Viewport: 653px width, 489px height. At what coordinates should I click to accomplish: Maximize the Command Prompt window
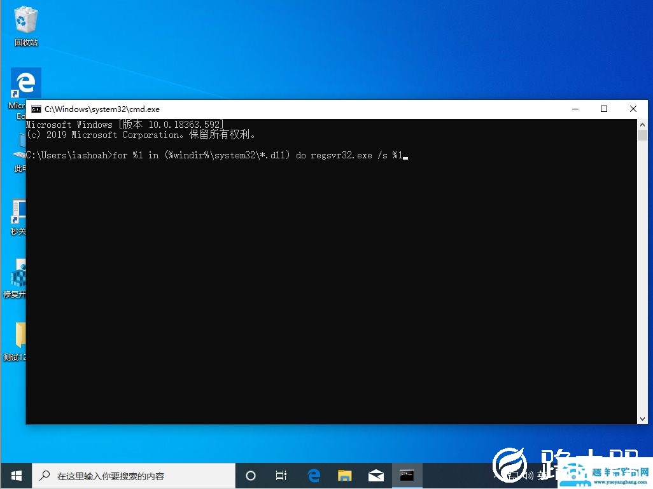604,109
